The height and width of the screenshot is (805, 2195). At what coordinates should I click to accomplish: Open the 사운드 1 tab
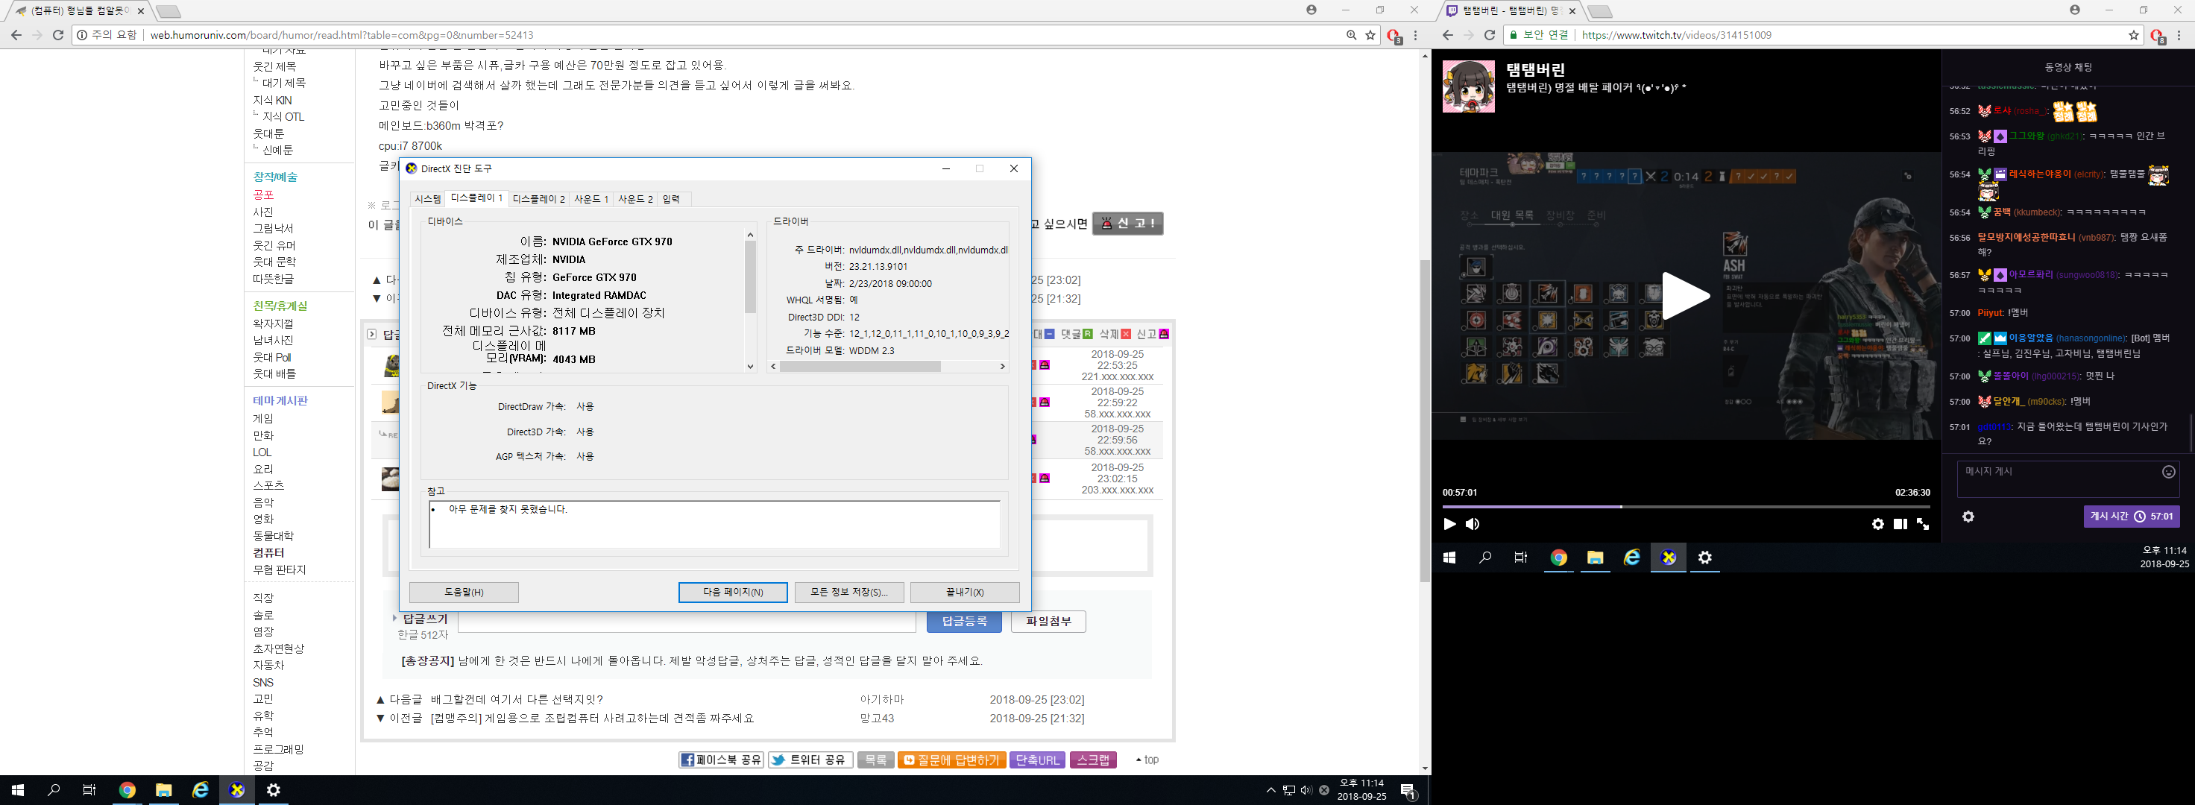tap(591, 199)
